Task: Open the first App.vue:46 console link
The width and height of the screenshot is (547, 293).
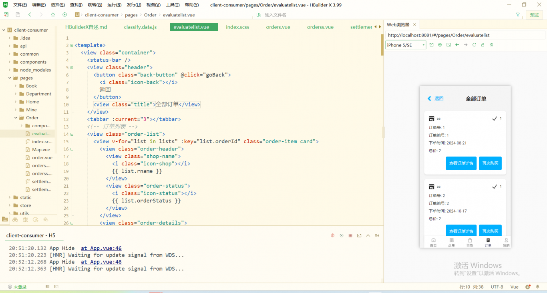Action: (x=101, y=248)
